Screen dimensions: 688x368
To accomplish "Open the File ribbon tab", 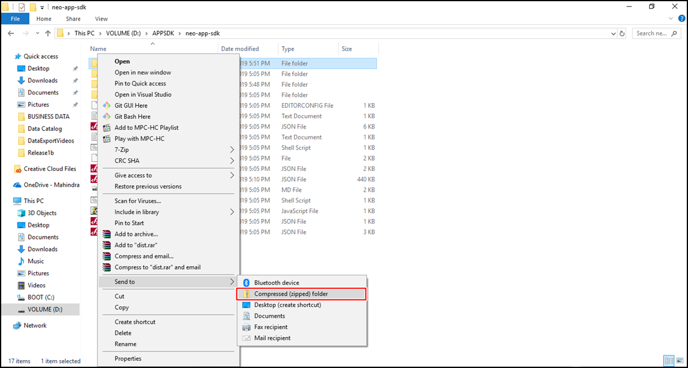I will click(x=15, y=19).
